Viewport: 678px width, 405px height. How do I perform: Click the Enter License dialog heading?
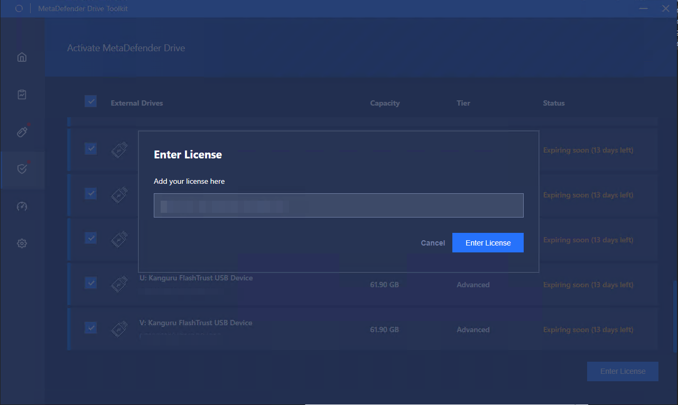click(x=188, y=155)
